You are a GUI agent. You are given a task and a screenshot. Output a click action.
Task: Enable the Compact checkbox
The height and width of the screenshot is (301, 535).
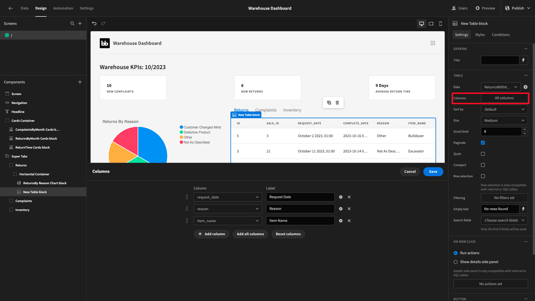pyautogui.click(x=483, y=165)
